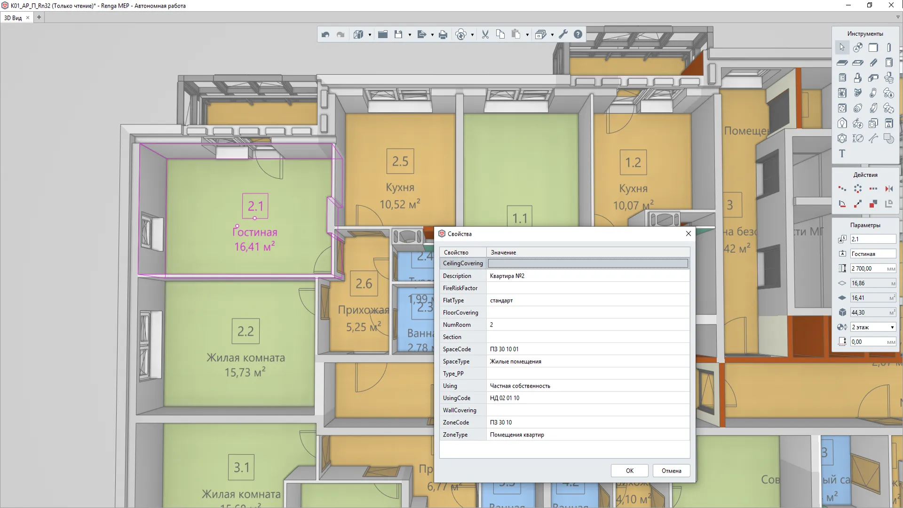Switch to the 3D Вид tab
Screen dimensions: 903x508
point(13,18)
